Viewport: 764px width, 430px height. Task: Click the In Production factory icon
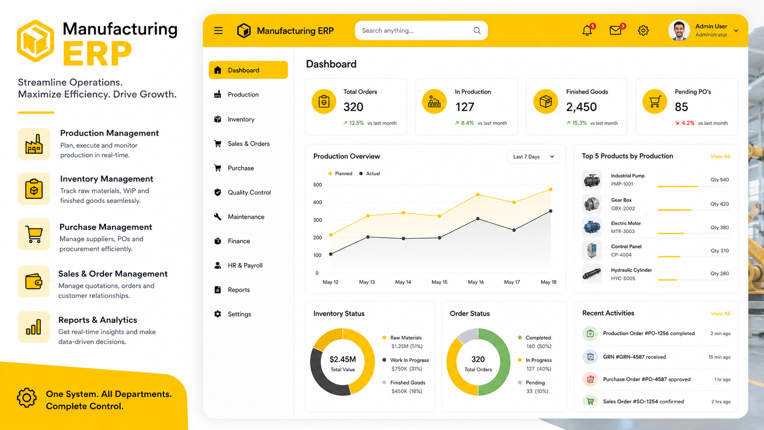click(x=434, y=101)
